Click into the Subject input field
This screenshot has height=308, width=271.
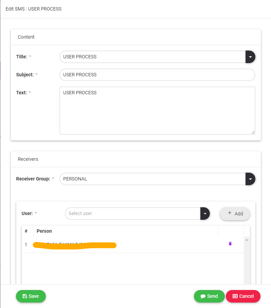[157, 75]
